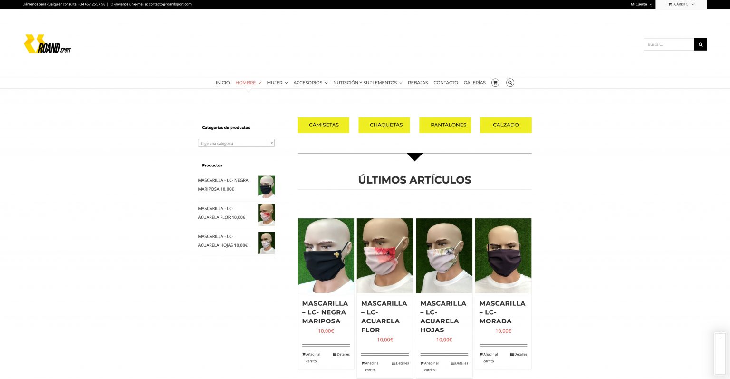View details of Mascarilla Acuarela Flor
The height and width of the screenshot is (379, 730).
point(400,363)
